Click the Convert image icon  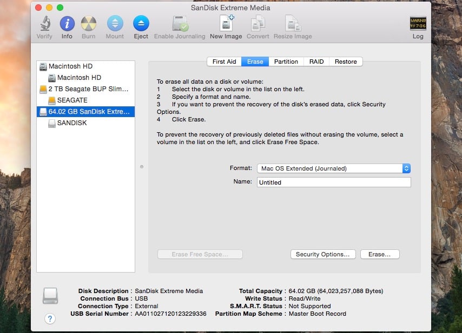258,24
